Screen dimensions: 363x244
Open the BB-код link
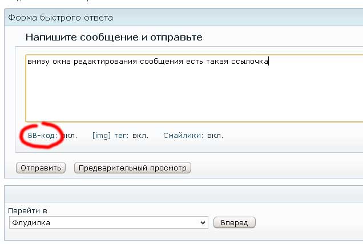(x=42, y=136)
